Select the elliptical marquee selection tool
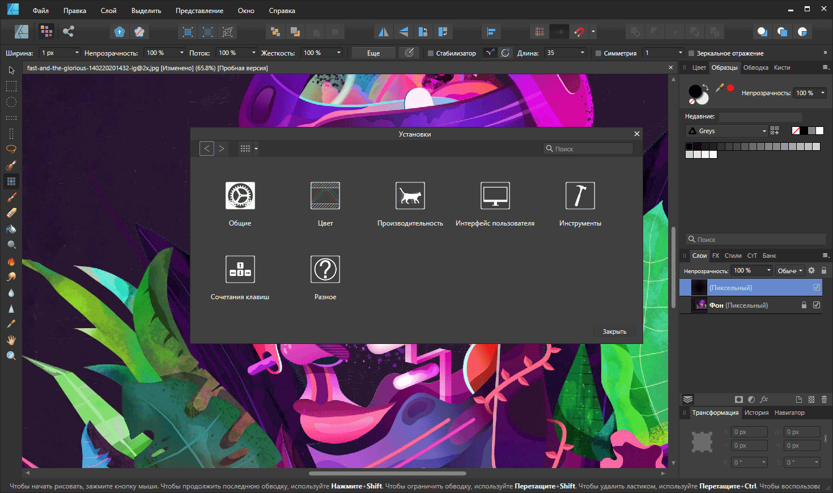The image size is (833, 493). [11, 102]
